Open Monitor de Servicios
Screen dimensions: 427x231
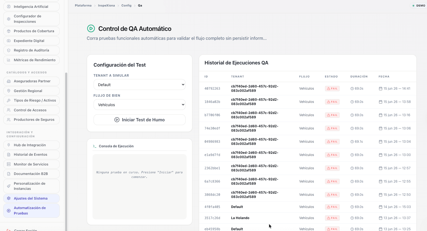coord(31,164)
